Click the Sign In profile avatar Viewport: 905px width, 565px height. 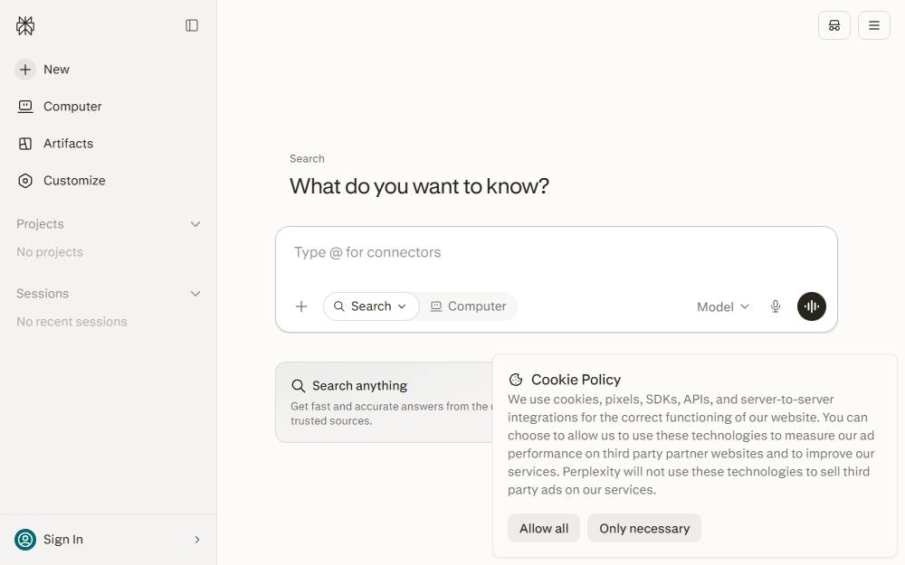click(x=25, y=540)
